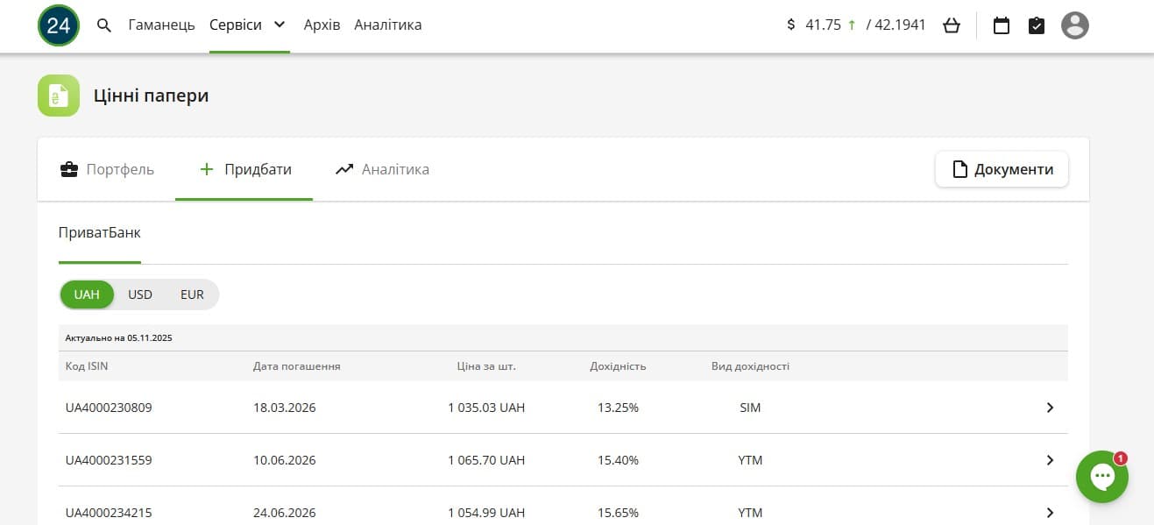
Task: Click the dollar exchange rate 41.75 / 42.1941
Action: click(857, 25)
